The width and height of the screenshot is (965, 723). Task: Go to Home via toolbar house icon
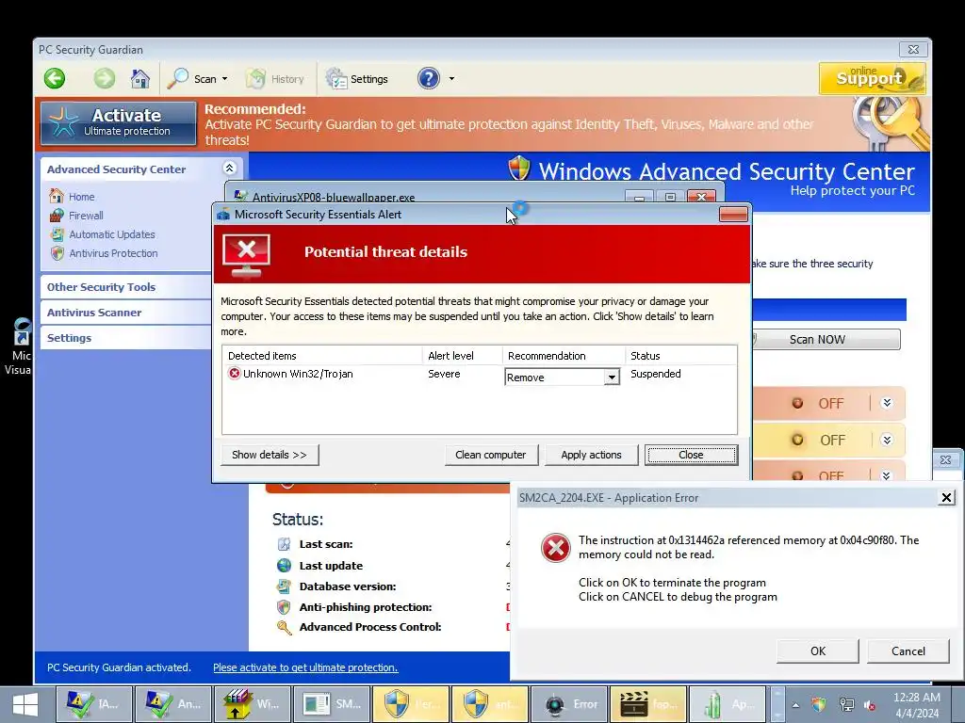140,79
